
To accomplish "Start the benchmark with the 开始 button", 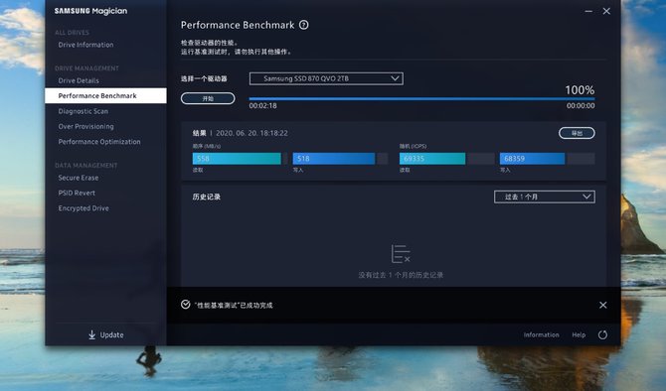I will coord(208,98).
